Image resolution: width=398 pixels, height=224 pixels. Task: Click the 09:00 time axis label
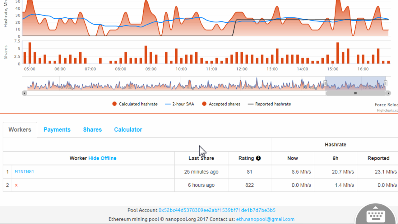pos(151,69)
